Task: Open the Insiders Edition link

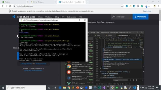Action: (41, 64)
